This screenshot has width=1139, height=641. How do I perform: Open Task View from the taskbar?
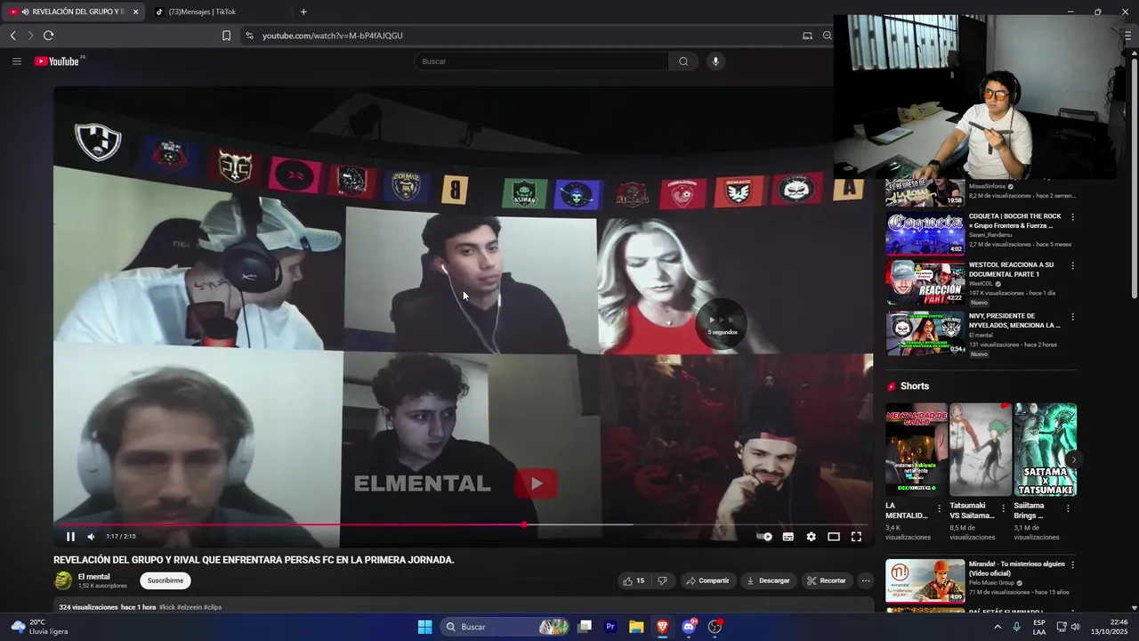point(585,627)
